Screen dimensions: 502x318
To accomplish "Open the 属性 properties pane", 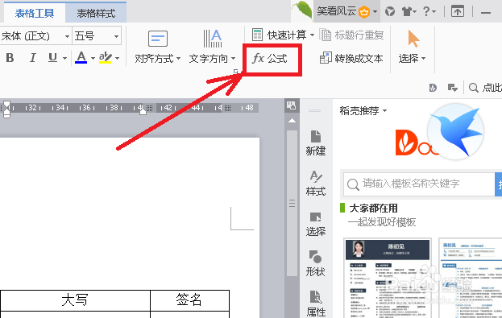I will click(x=316, y=304).
